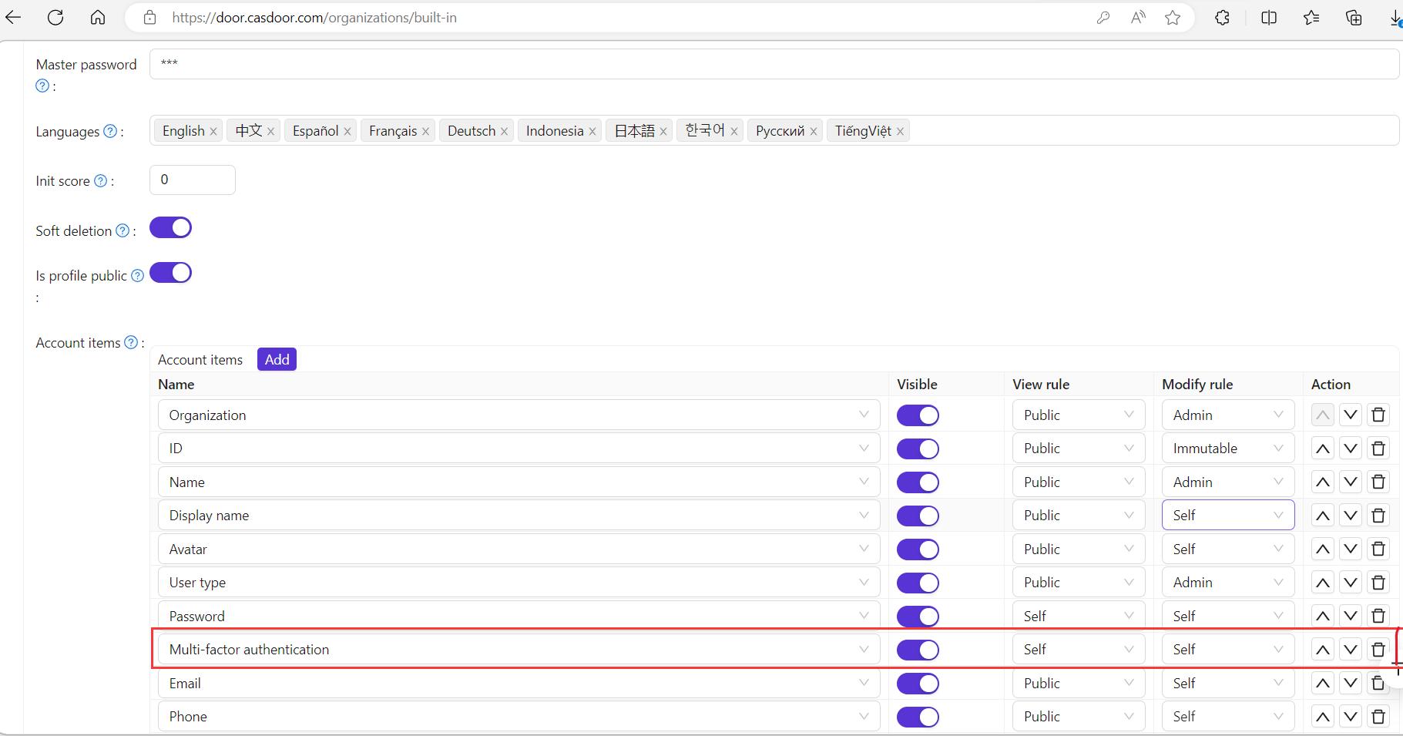This screenshot has width=1403, height=736.
Task: Move the ID row up
Action: [1322, 449]
